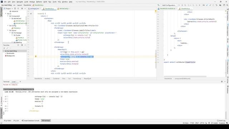
Task: Open the Event Log
Action: (221, 121)
